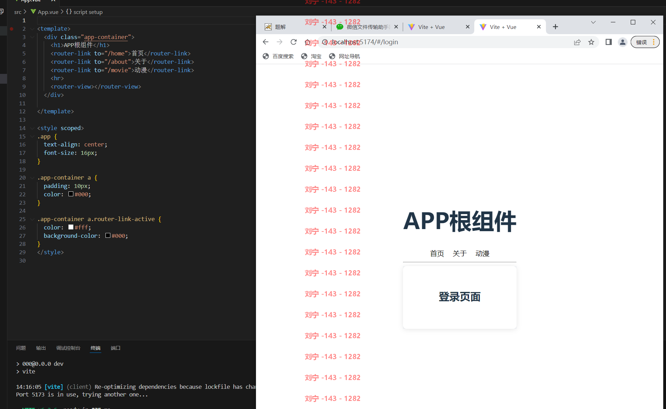Open the browser side panel icon
Viewport: 666px width, 409px height.
click(608, 42)
